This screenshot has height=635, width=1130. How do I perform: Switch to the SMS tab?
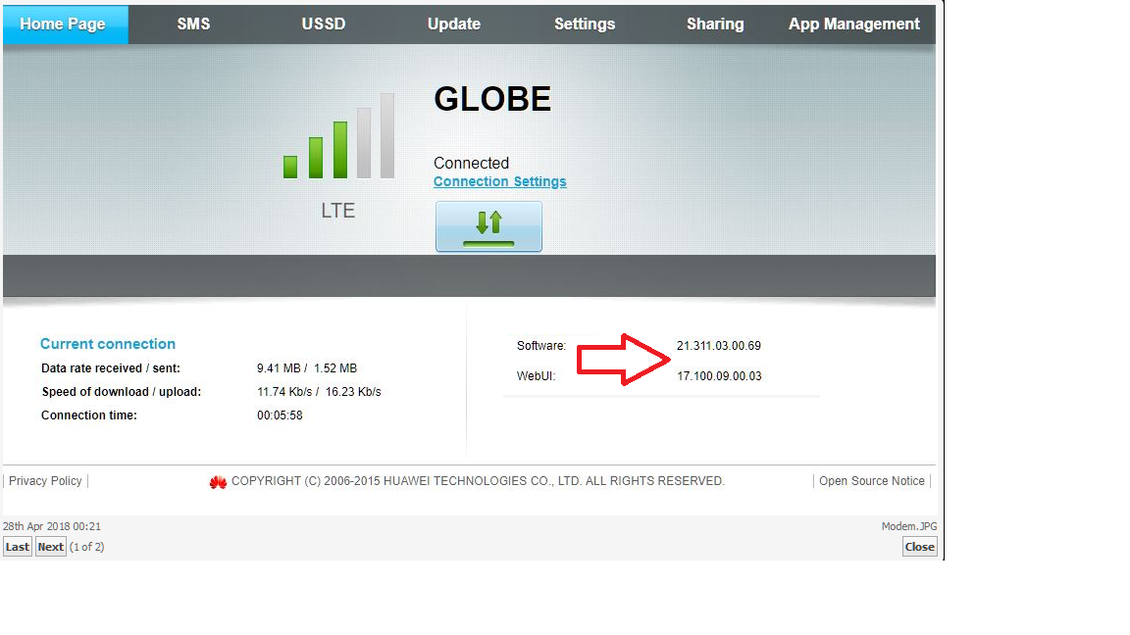tap(194, 24)
